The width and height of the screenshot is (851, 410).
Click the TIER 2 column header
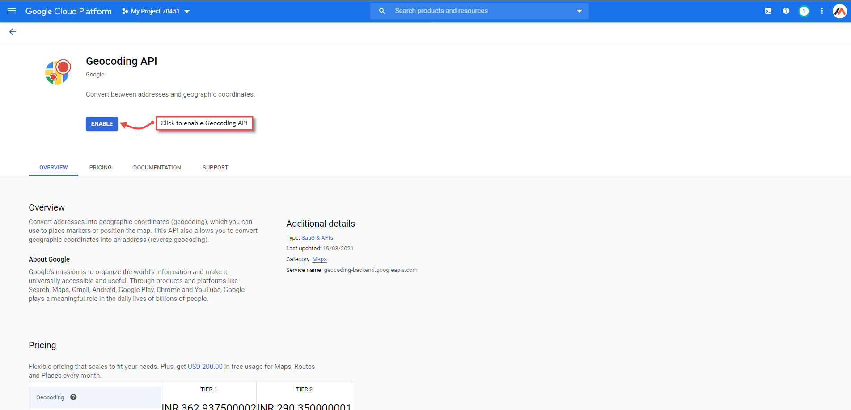pyautogui.click(x=304, y=389)
